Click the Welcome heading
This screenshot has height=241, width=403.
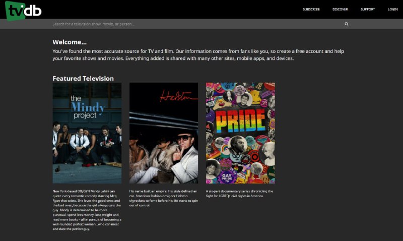70,42
